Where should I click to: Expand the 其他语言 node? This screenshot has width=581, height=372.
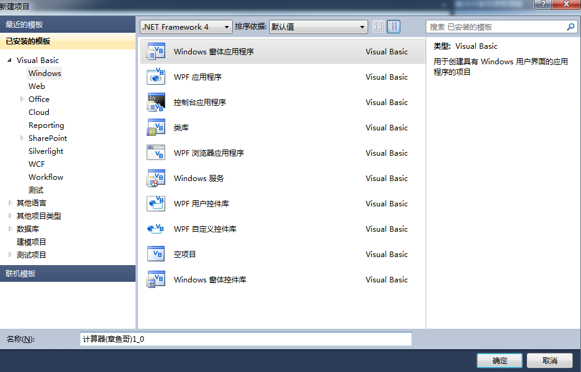(10, 203)
